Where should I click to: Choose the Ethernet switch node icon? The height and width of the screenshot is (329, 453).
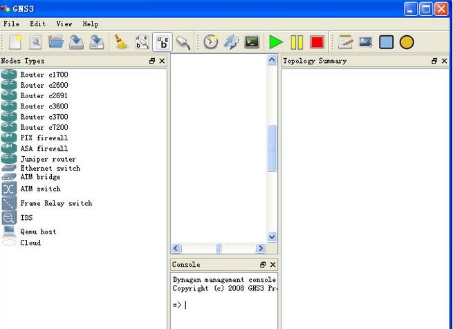(9, 168)
